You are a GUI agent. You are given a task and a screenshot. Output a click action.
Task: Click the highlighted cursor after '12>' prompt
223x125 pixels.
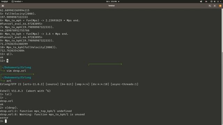click(x=7, y=61)
